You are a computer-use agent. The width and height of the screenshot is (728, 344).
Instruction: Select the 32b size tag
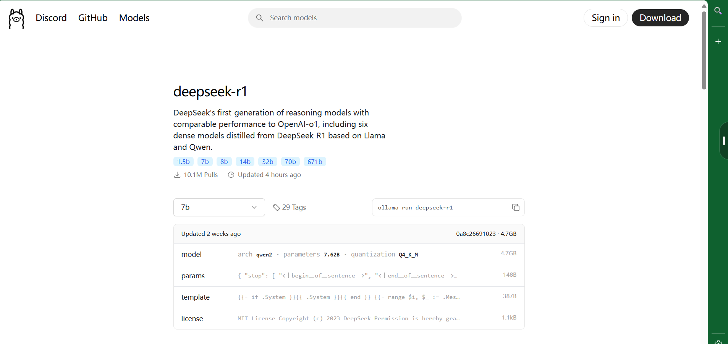tap(268, 162)
